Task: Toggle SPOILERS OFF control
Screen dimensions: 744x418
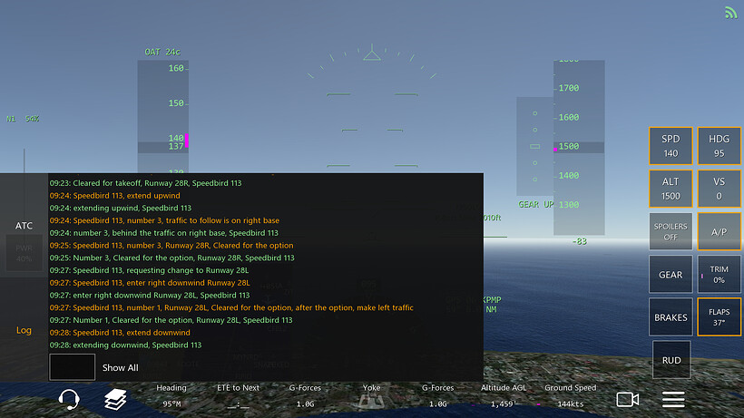Action: coord(671,231)
